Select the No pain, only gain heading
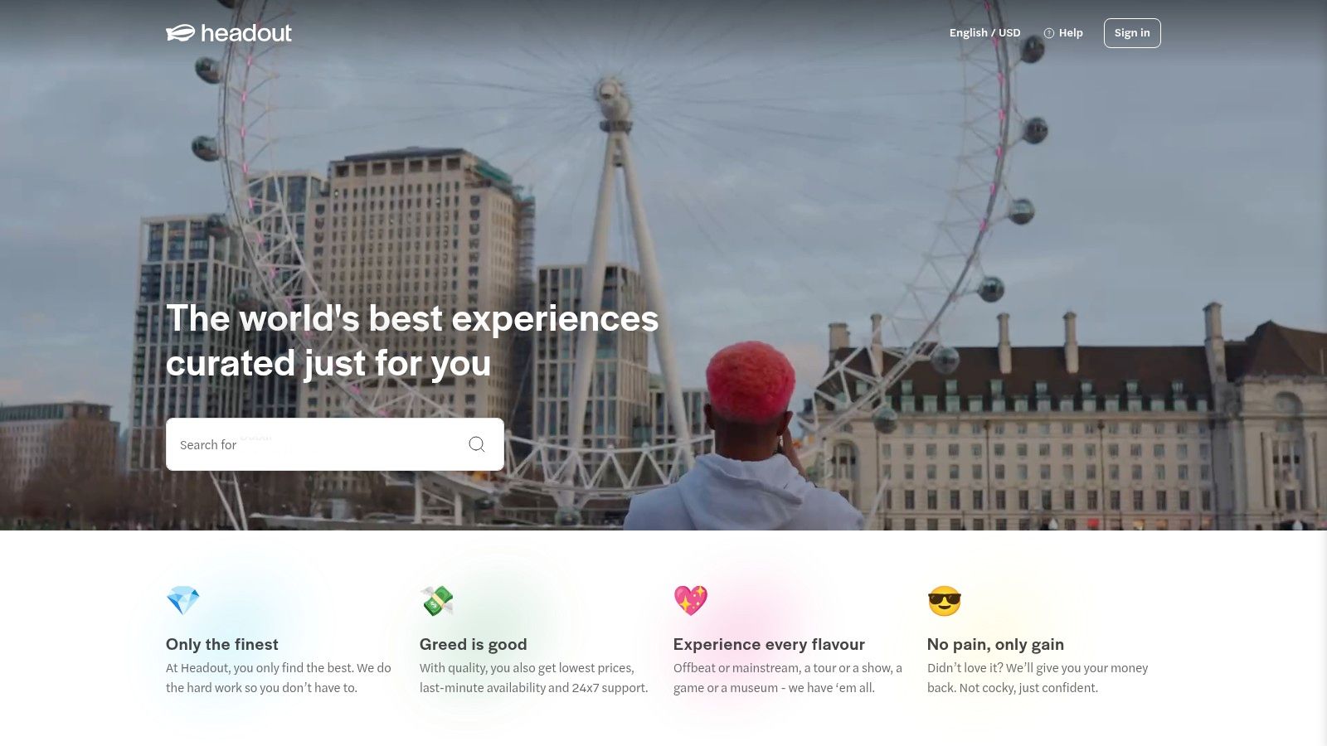The height and width of the screenshot is (746, 1327). click(x=995, y=644)
